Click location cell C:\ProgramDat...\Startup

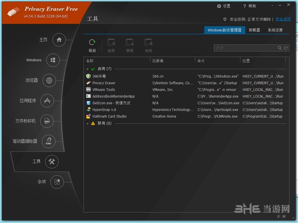(262, 116)
